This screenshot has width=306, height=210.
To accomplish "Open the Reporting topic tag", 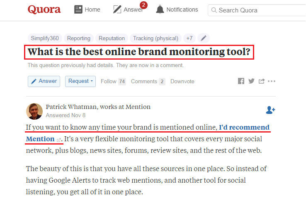I will 79,38.
